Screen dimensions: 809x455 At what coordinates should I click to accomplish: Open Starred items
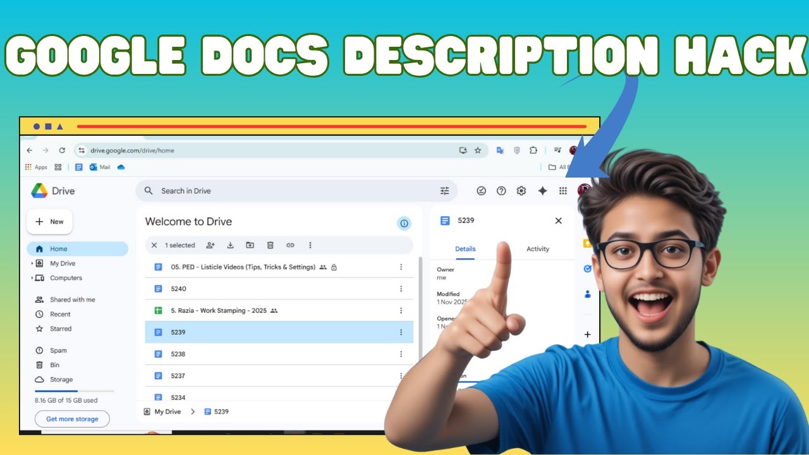click(61, 329)
